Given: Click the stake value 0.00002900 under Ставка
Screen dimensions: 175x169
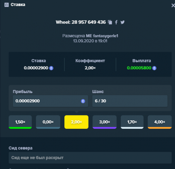Looking at the screenshot, I should tap(36, 68).
